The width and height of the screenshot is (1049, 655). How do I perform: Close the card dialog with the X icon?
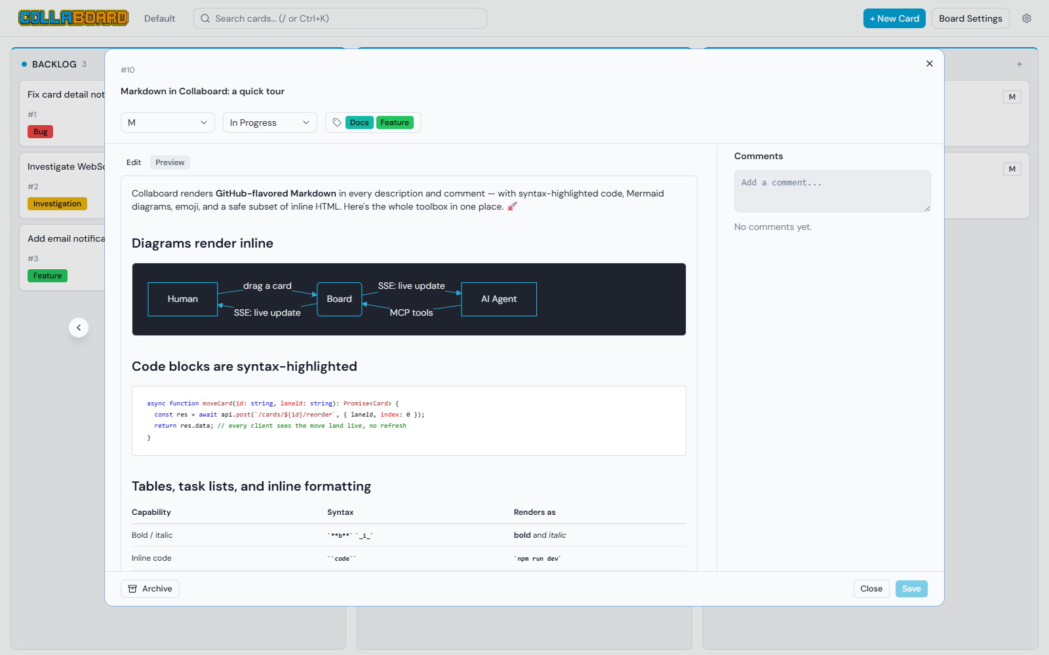930,64
